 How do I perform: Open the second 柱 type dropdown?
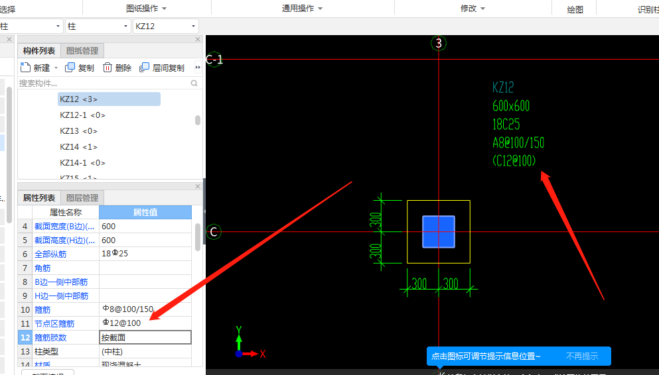(125, 27)
